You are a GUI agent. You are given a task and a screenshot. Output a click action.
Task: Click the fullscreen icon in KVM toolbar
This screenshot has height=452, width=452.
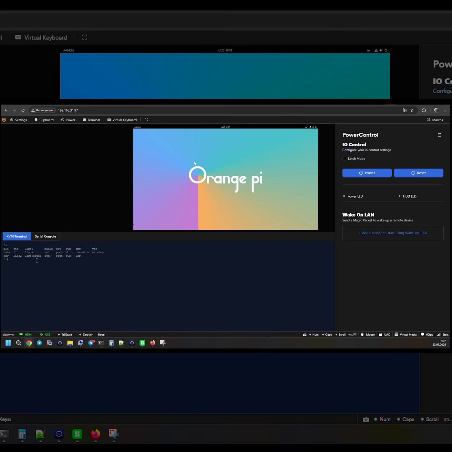146,120
